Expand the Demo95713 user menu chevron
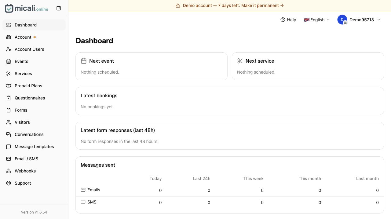Screen dimensions: 391x219 (379, 19)
